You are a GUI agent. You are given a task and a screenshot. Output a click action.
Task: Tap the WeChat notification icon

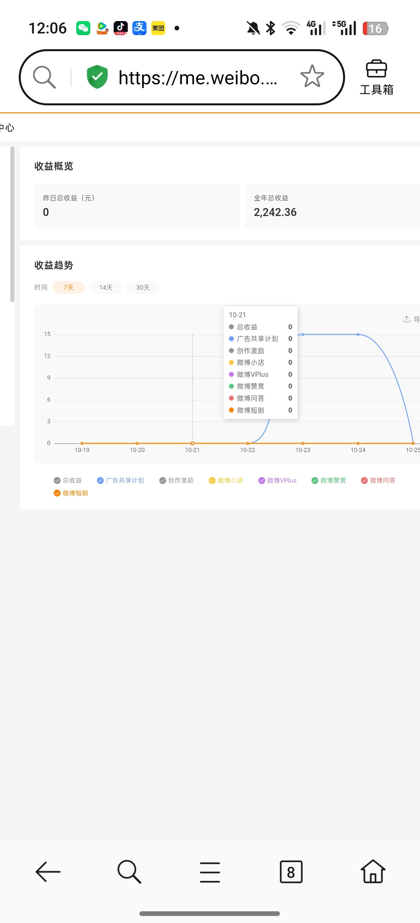(83, 28)
